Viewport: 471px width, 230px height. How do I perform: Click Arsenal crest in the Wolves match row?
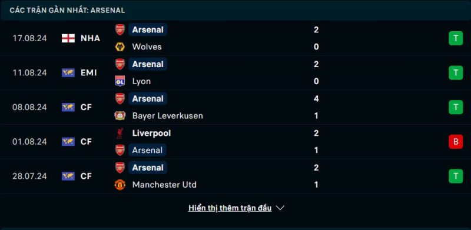pyautogui.click(x=120, y=30)
